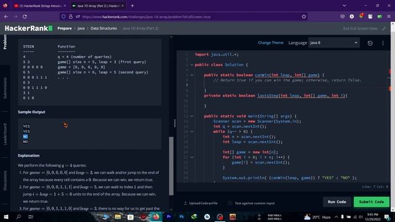Open the Java breadcrumb link
395x222 pixels.
point(81,28)
